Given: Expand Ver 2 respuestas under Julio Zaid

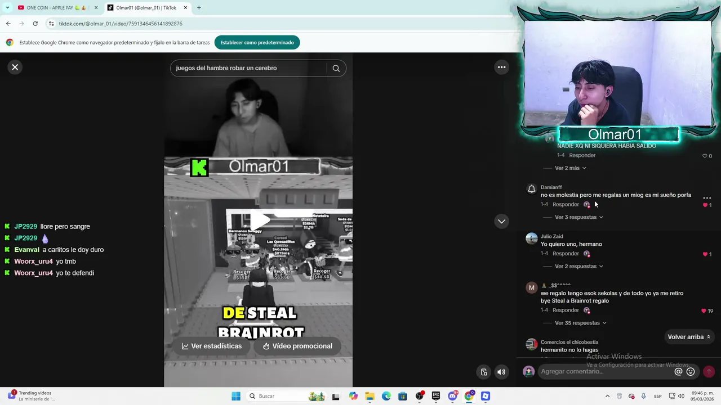Looking at the screenshot, I should point(579,266).
